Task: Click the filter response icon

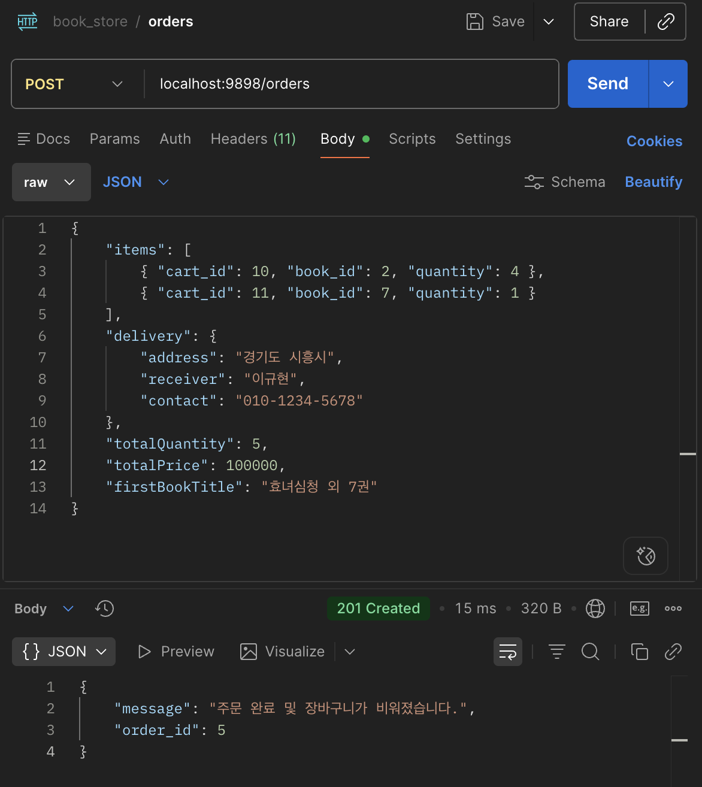Action: click(x=557, y=652)
